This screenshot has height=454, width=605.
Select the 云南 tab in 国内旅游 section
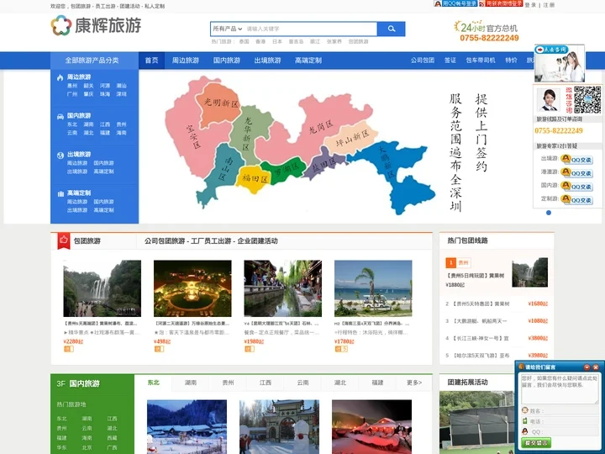tap(302, 383)
